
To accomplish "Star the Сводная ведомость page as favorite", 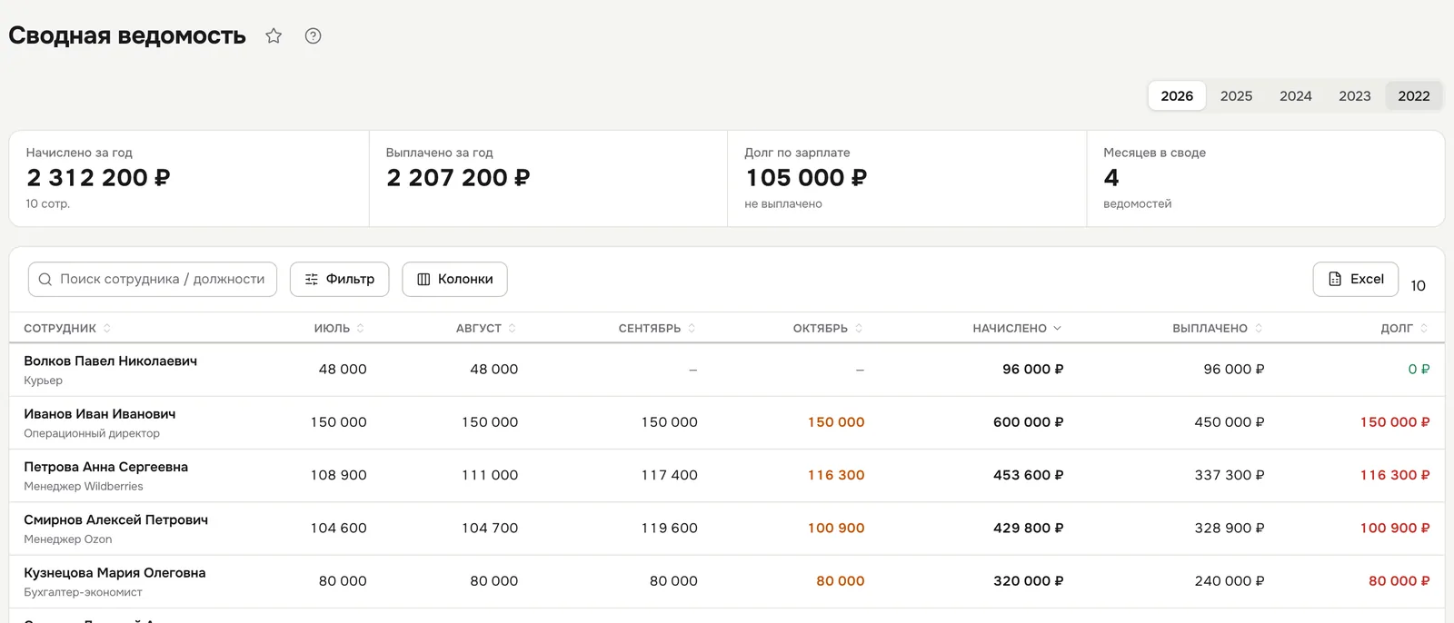I will tap(274, 36).
